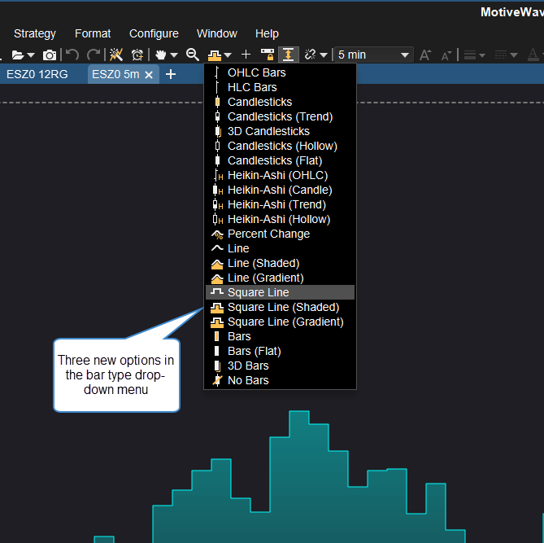Click the alarm clock alerts icon
Screen dimensions: 544x543
click(x=137, y=55)
